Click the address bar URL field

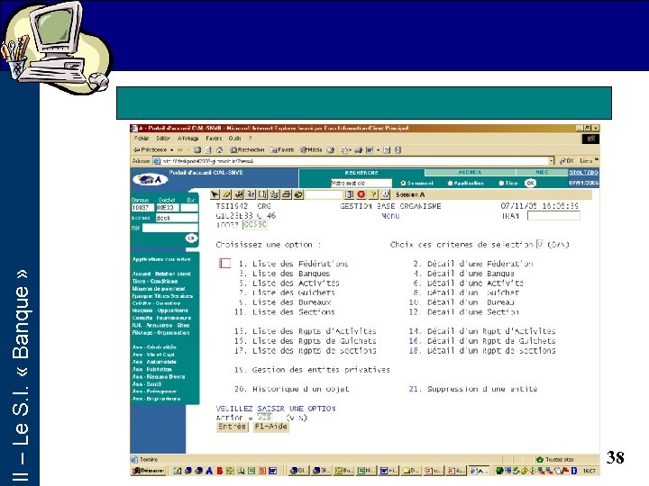click(x=351, y=161)
